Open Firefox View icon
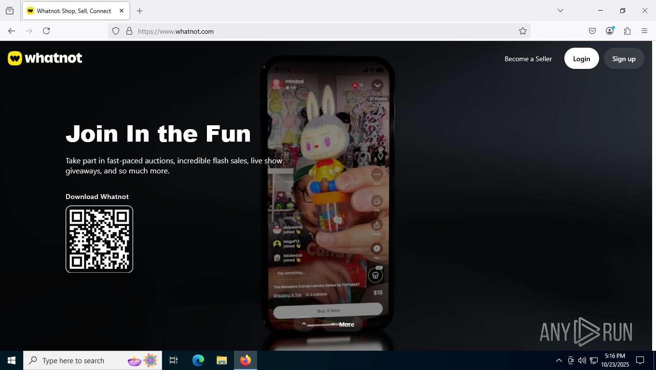656x370 pixels. pos(10,11)
